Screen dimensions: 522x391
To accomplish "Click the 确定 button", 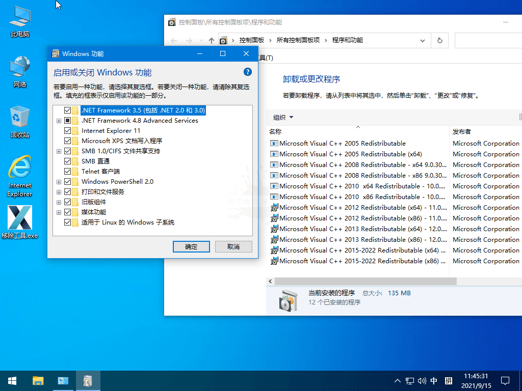I will [191, 246].
